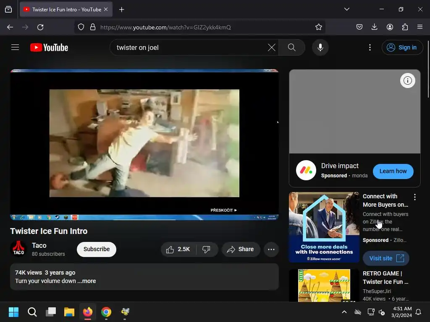430x322 pixels.
Task: View site security padlock info
Action: click(93, 27)
